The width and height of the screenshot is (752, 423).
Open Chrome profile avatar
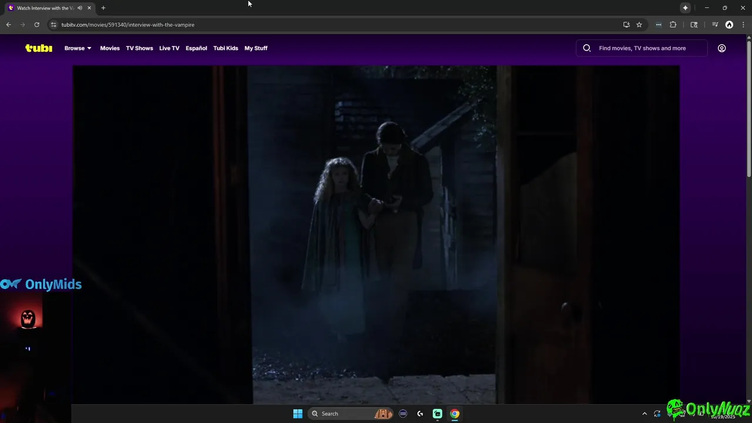tap(729, 25)
